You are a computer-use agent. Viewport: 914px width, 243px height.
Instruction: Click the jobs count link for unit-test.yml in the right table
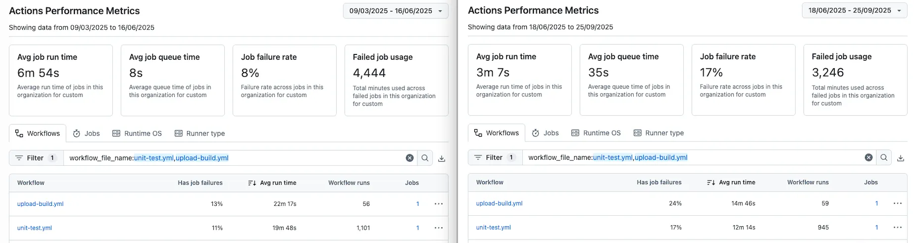pos(877,228)
